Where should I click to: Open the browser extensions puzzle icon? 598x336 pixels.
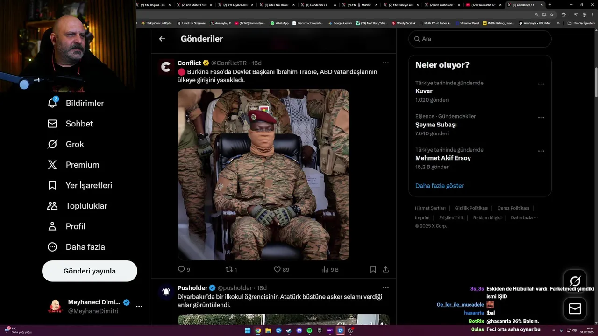(563, 14)
